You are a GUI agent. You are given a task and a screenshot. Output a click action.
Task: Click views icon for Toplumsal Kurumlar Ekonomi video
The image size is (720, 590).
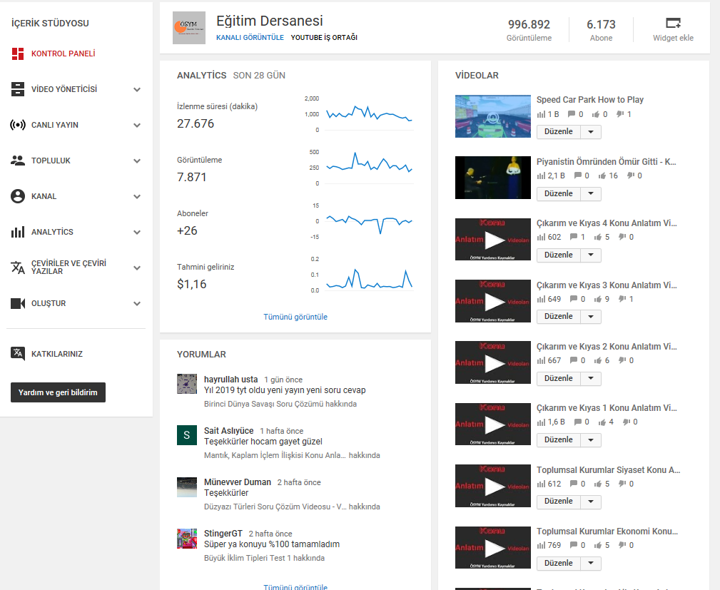click(542, 546)
